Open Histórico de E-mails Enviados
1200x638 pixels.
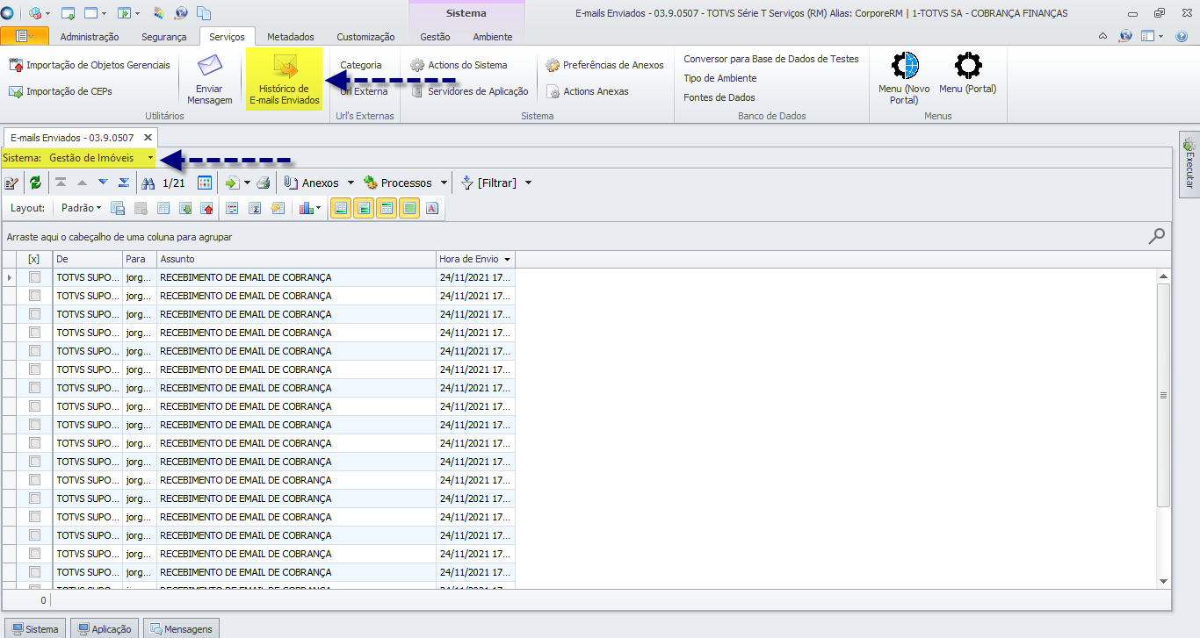(x=284, y=78)
